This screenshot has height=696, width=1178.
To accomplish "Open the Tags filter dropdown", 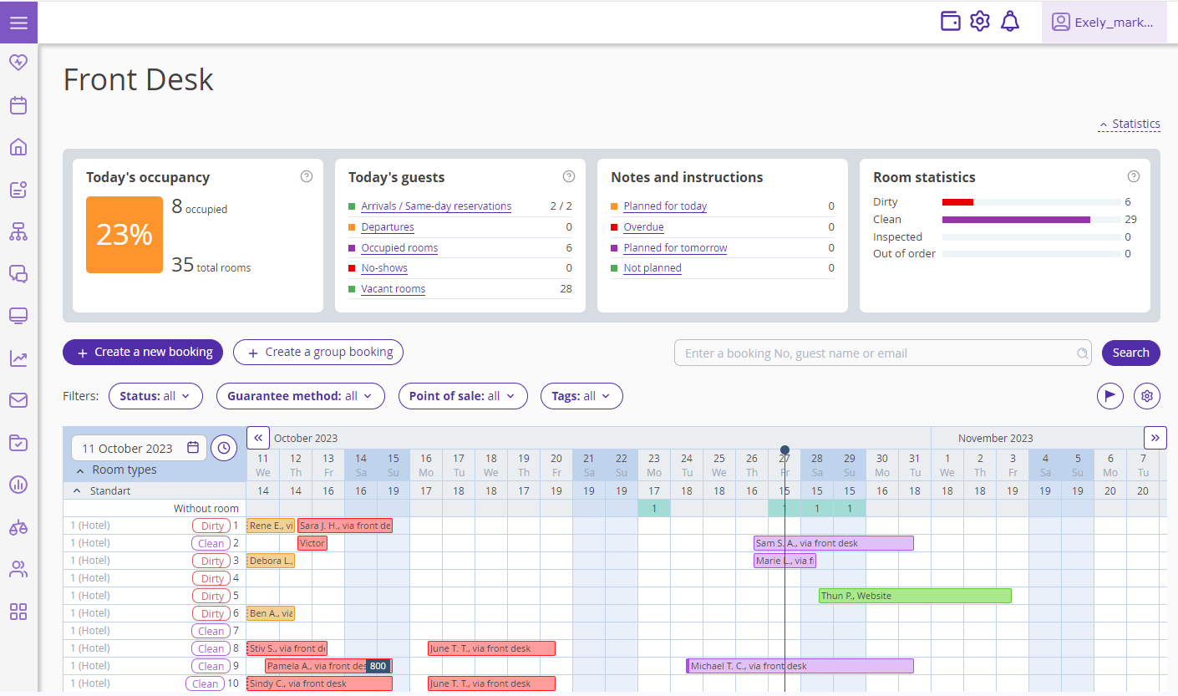I will click(x=581, y=396).
